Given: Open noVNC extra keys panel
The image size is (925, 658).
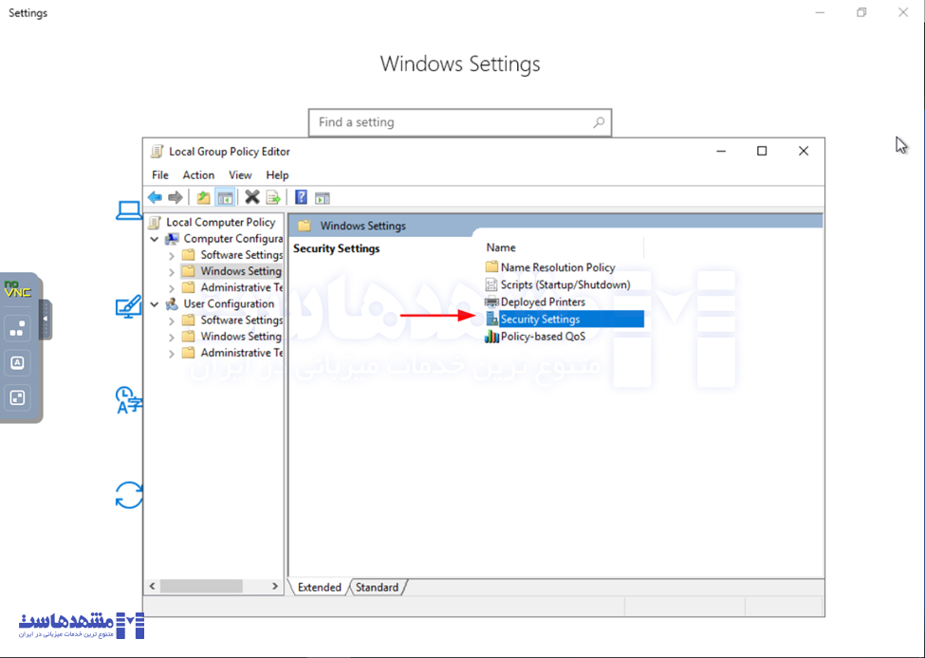Looking at the screenshot, I should point(17,362).
